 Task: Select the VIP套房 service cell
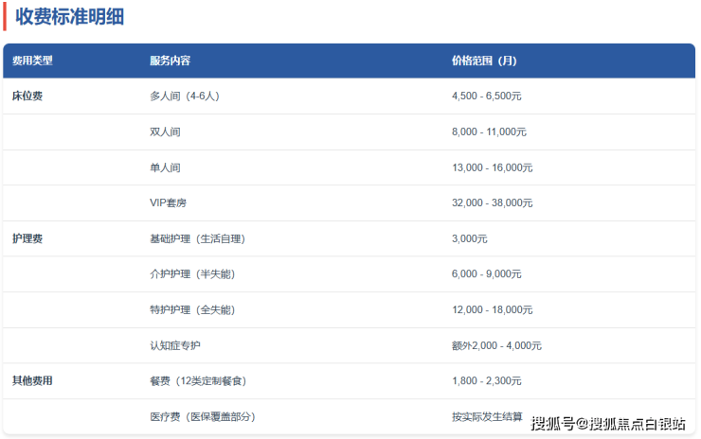(170, 202)
